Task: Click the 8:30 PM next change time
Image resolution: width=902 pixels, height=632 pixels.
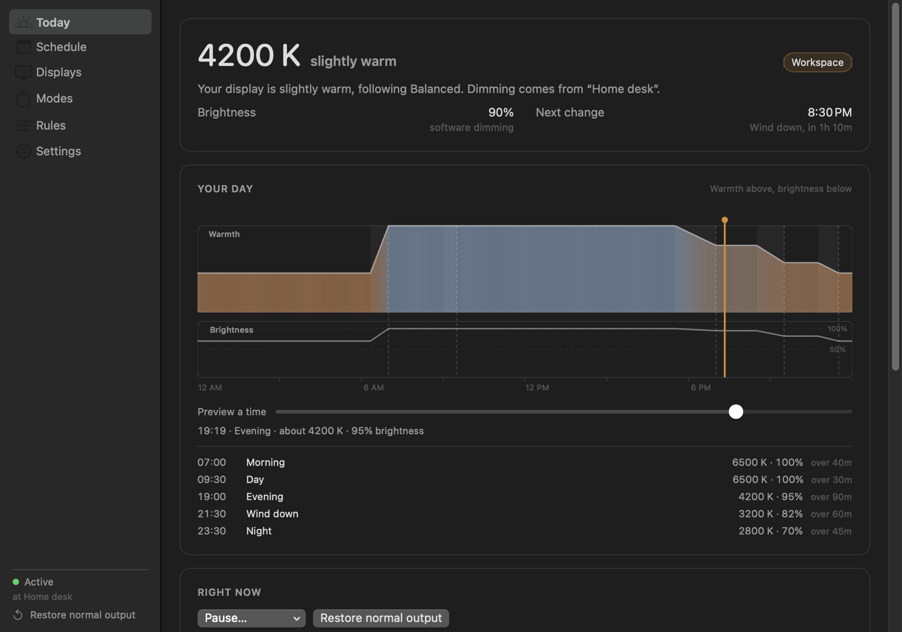Action: [x=829, y=112]
